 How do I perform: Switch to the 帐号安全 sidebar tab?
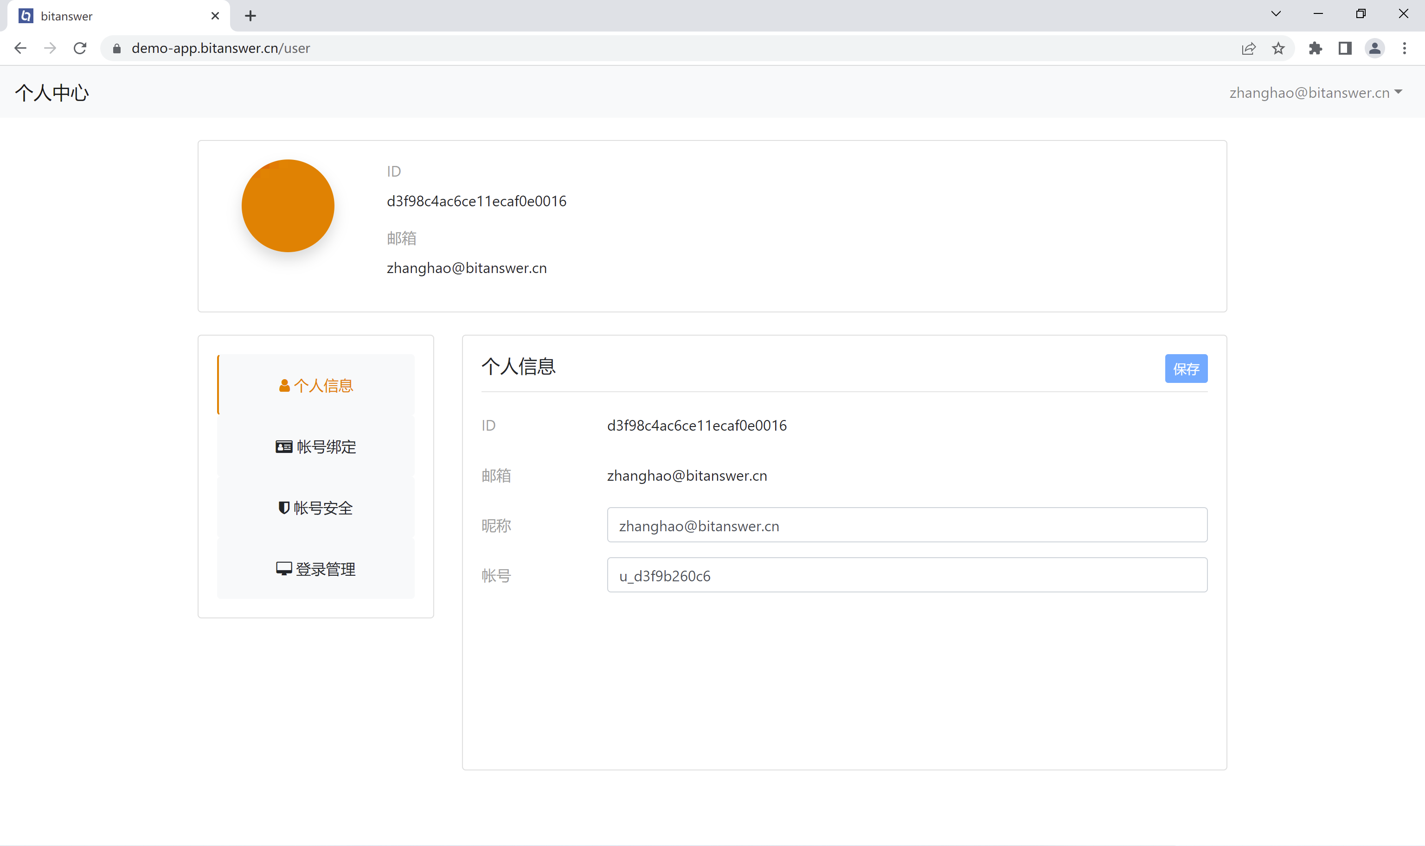click(316, 508)
